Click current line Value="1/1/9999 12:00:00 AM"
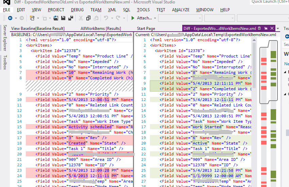289x187 pixels. 201,176
